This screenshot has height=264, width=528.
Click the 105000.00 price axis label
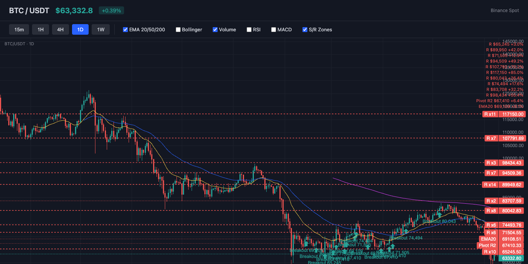point(512,145)
